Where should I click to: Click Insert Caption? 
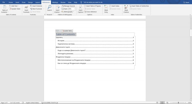(80, 9)
